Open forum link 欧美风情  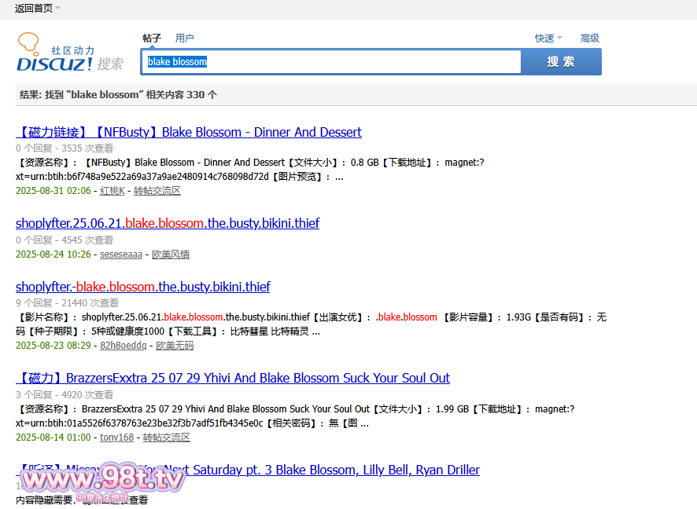coord(171,255)
